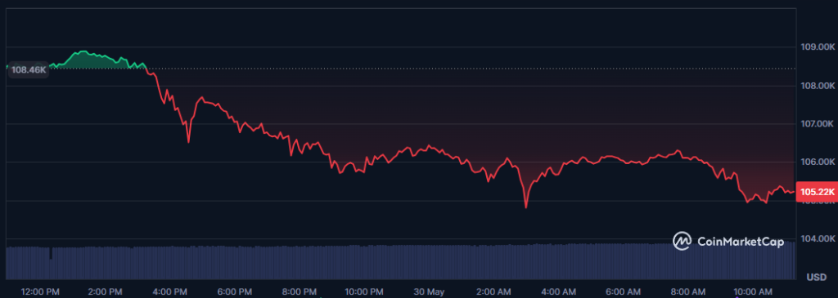This screenshot has height=298, width=838.
Task: Click the 10:00 PM time axis label
Action: click(363, 291)
